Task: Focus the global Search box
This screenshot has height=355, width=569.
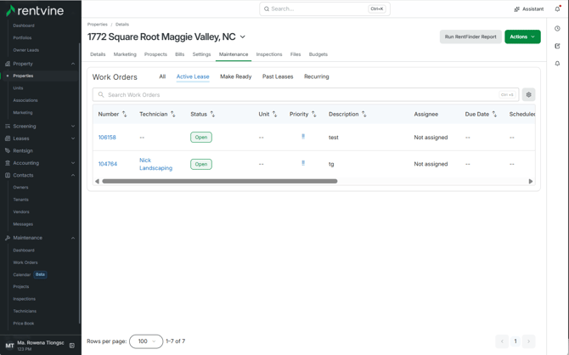Action: pos(324,8)
